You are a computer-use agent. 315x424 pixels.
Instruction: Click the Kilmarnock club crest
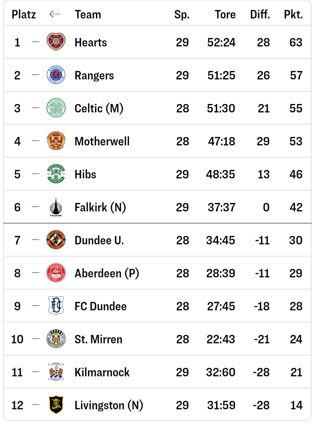[x=56, y=372]
